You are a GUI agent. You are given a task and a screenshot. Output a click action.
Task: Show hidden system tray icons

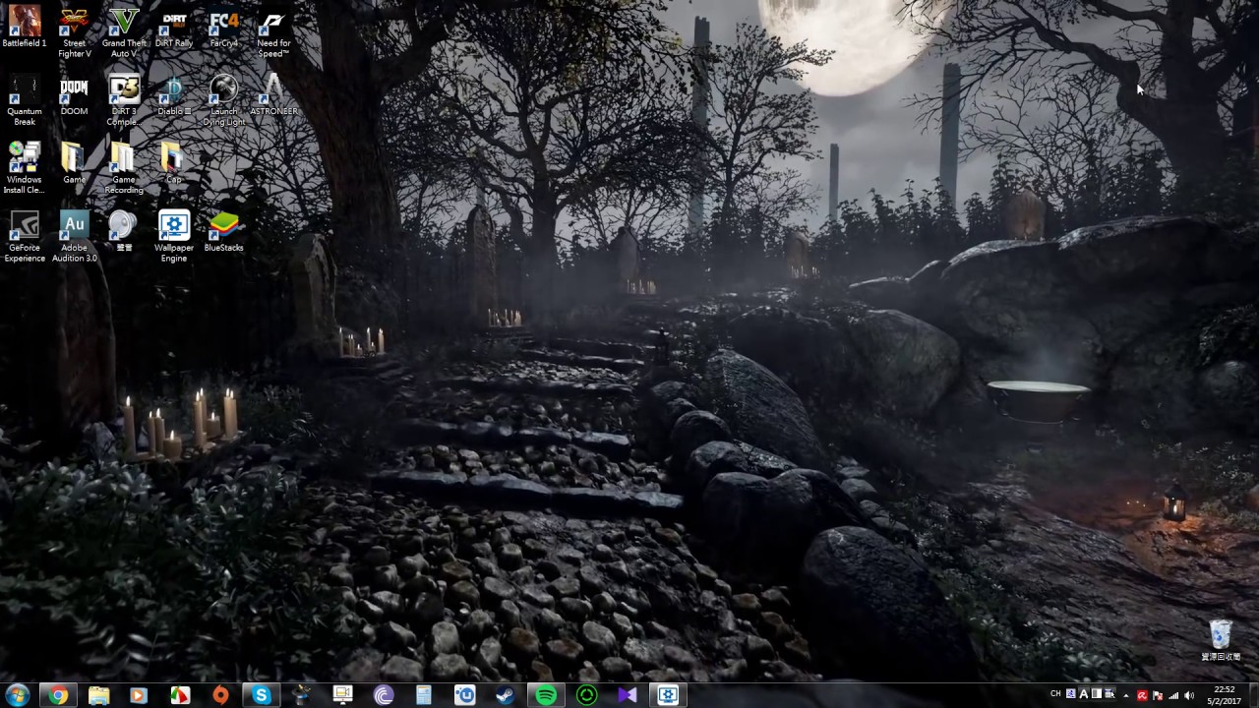click(1126, 695)
